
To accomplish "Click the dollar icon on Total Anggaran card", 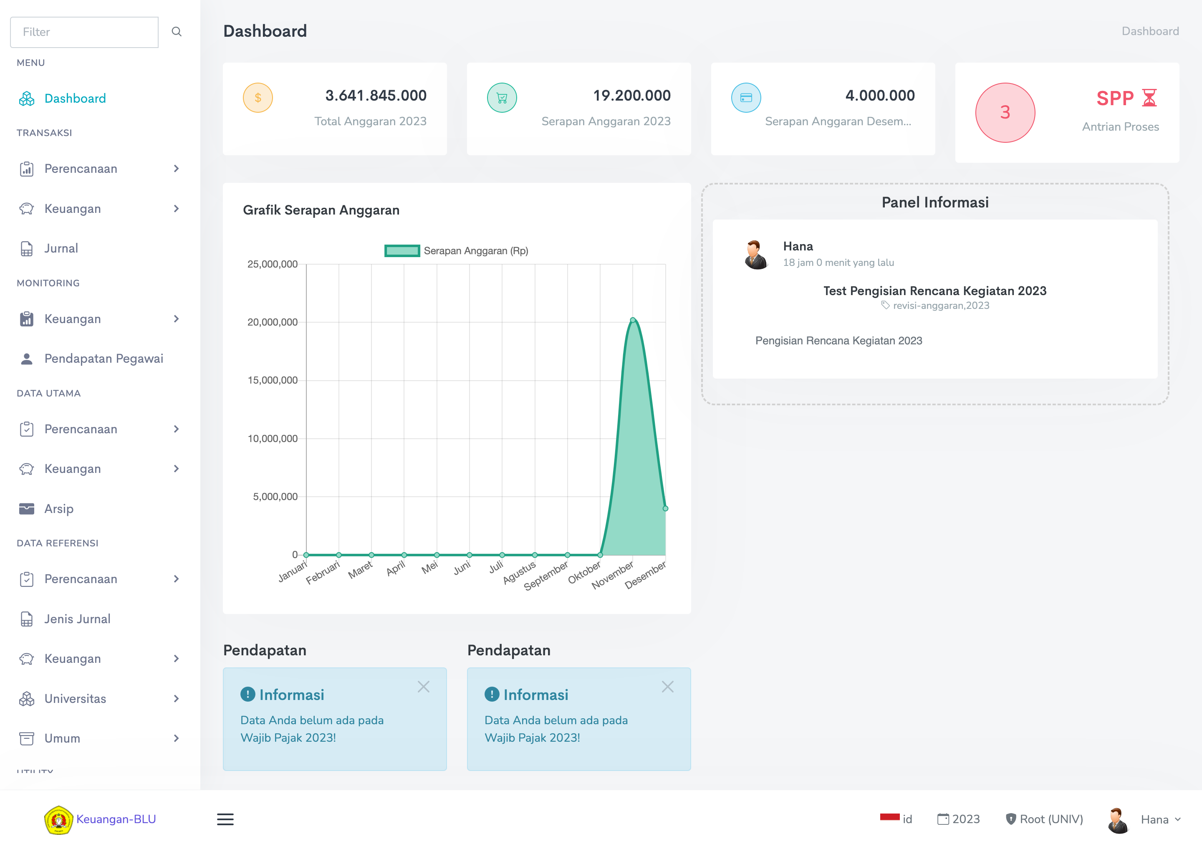I will 258,98.
